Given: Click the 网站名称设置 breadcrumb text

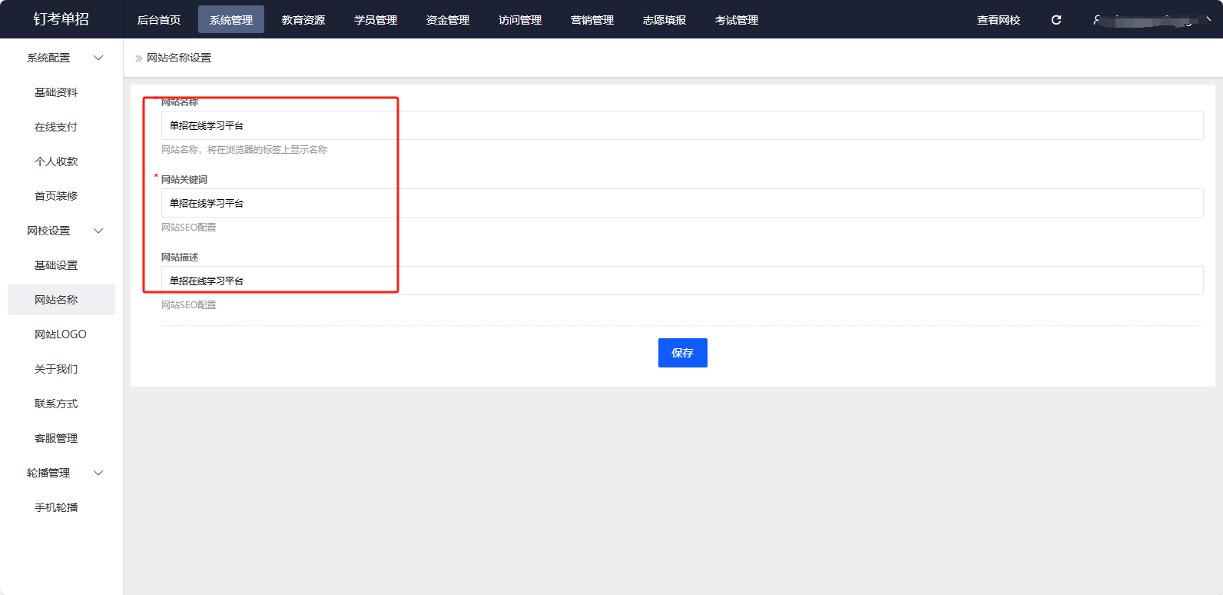Looking at the screenshot, I should [179, 58].
